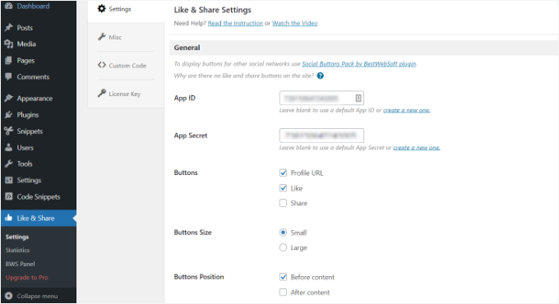Open the Misc tab
559x304 pixels.
126,37
